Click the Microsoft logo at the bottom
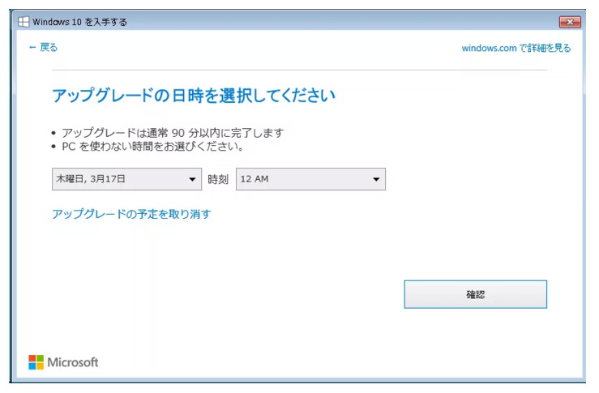Image resolution: width=599 pixels, height=393 pixels. pyautogui.click(x=63, y=362)
